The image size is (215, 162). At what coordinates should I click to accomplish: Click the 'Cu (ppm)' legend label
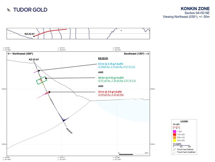click(x=177, y=144)
